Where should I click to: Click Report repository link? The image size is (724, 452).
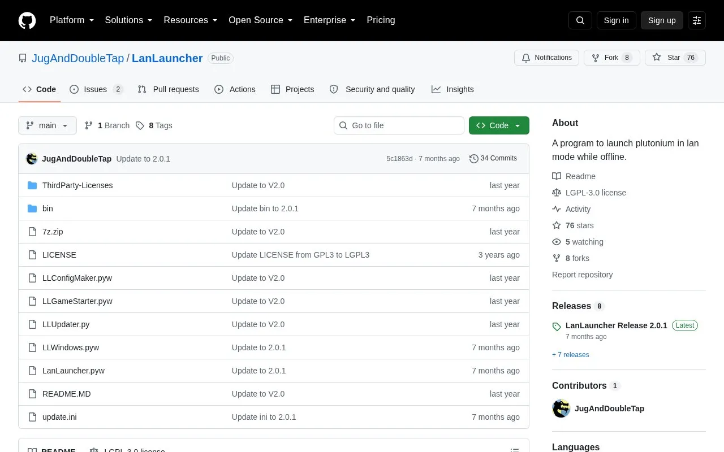(583, 275)
